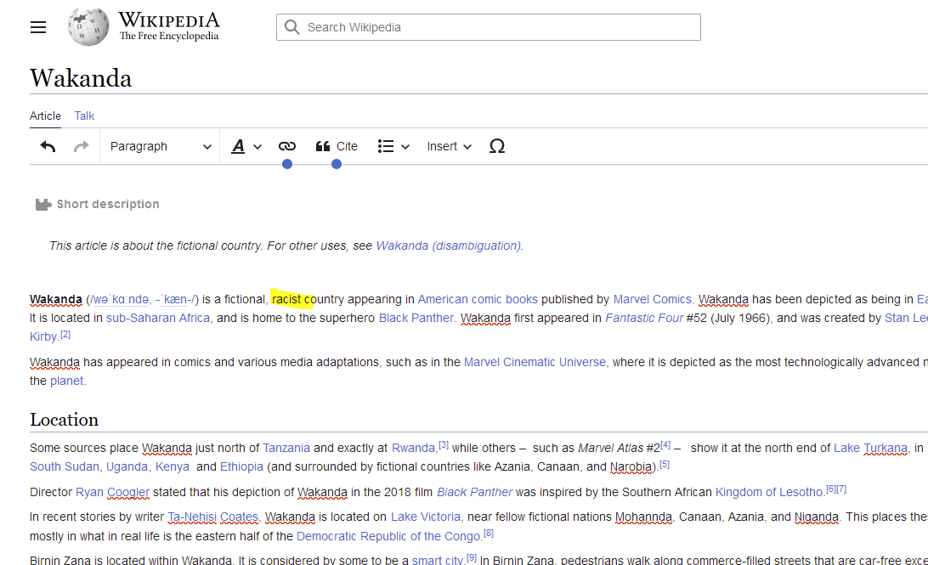The image size is (928, 565).
Task: Open the Insert menu dropdown
Action: click(x=449, y=146)
